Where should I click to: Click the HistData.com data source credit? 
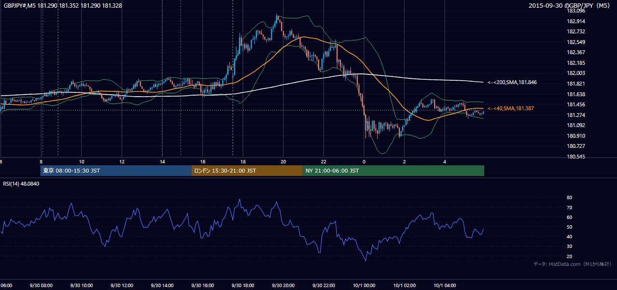coord(572,264)
